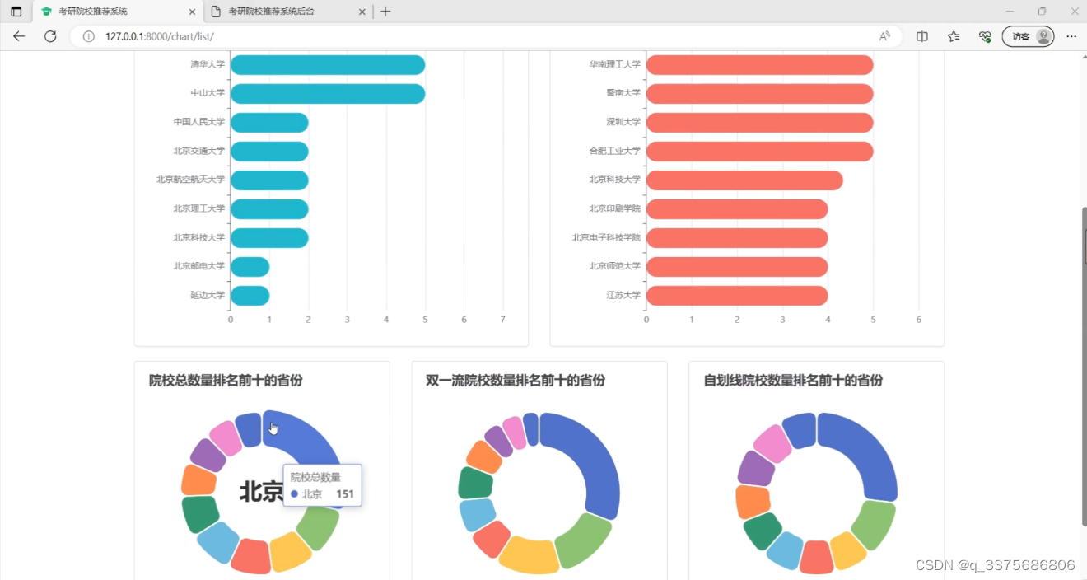1087x580 pixels.
Task: Click the 双一流院校数量排名前十的省份 title
Action: tap(516, 381)
